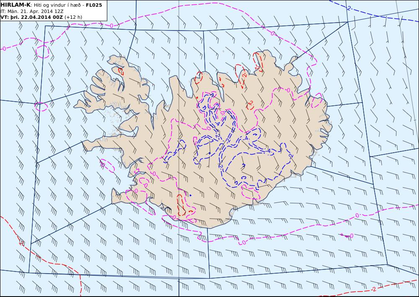This screenshot has width=419, height=297.
Task: Click blue -2 label on top-right dashed contour
Action: point(349,8)
